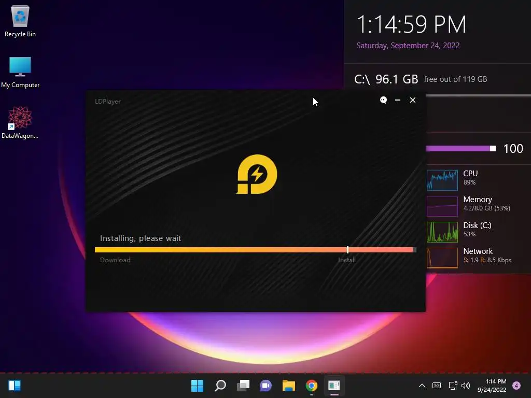Click the Disk (C:) 53% label

click(477, 229)
